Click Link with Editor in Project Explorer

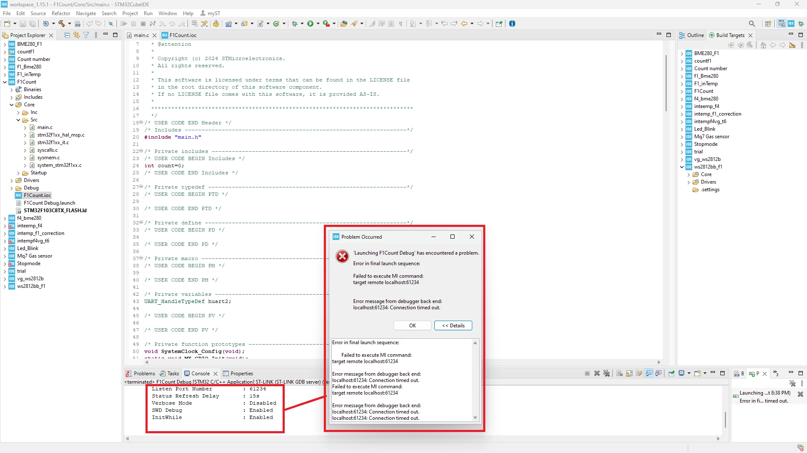(x=77, y=35)
